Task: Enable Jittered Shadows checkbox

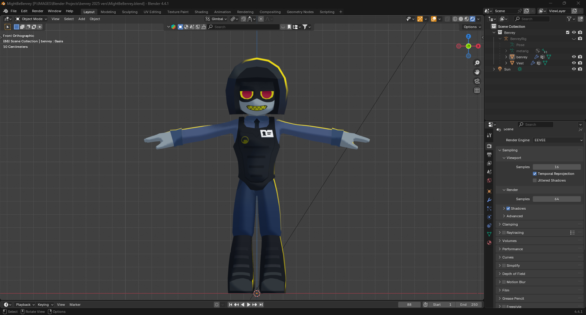Action: coord(535,180)
